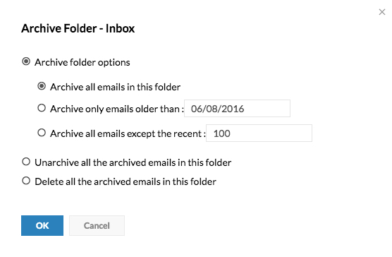
Task: Close the Archive Folder dialog with X
Action: pyautogui.click(x=381, y=12)
